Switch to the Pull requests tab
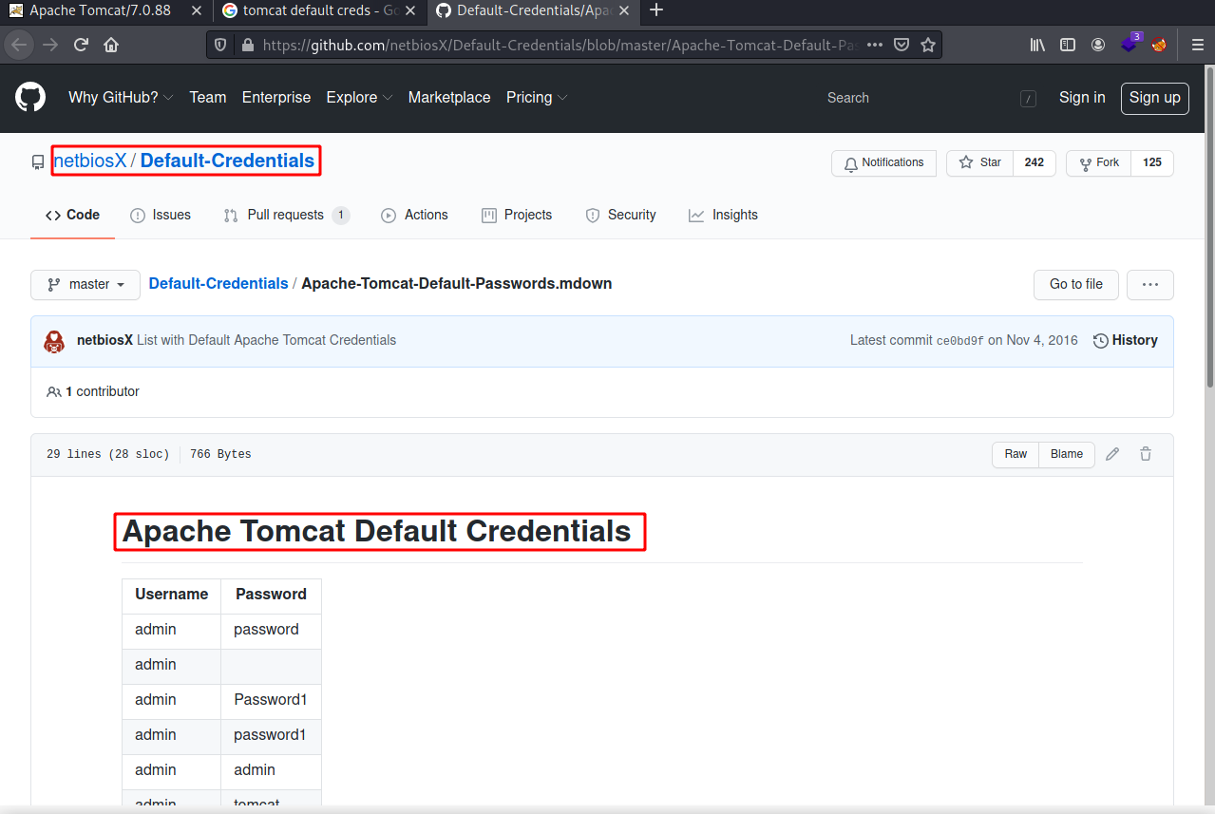The width and height of the screenshot is (1215, 814). pyautogui.click(x=286, y=215)
